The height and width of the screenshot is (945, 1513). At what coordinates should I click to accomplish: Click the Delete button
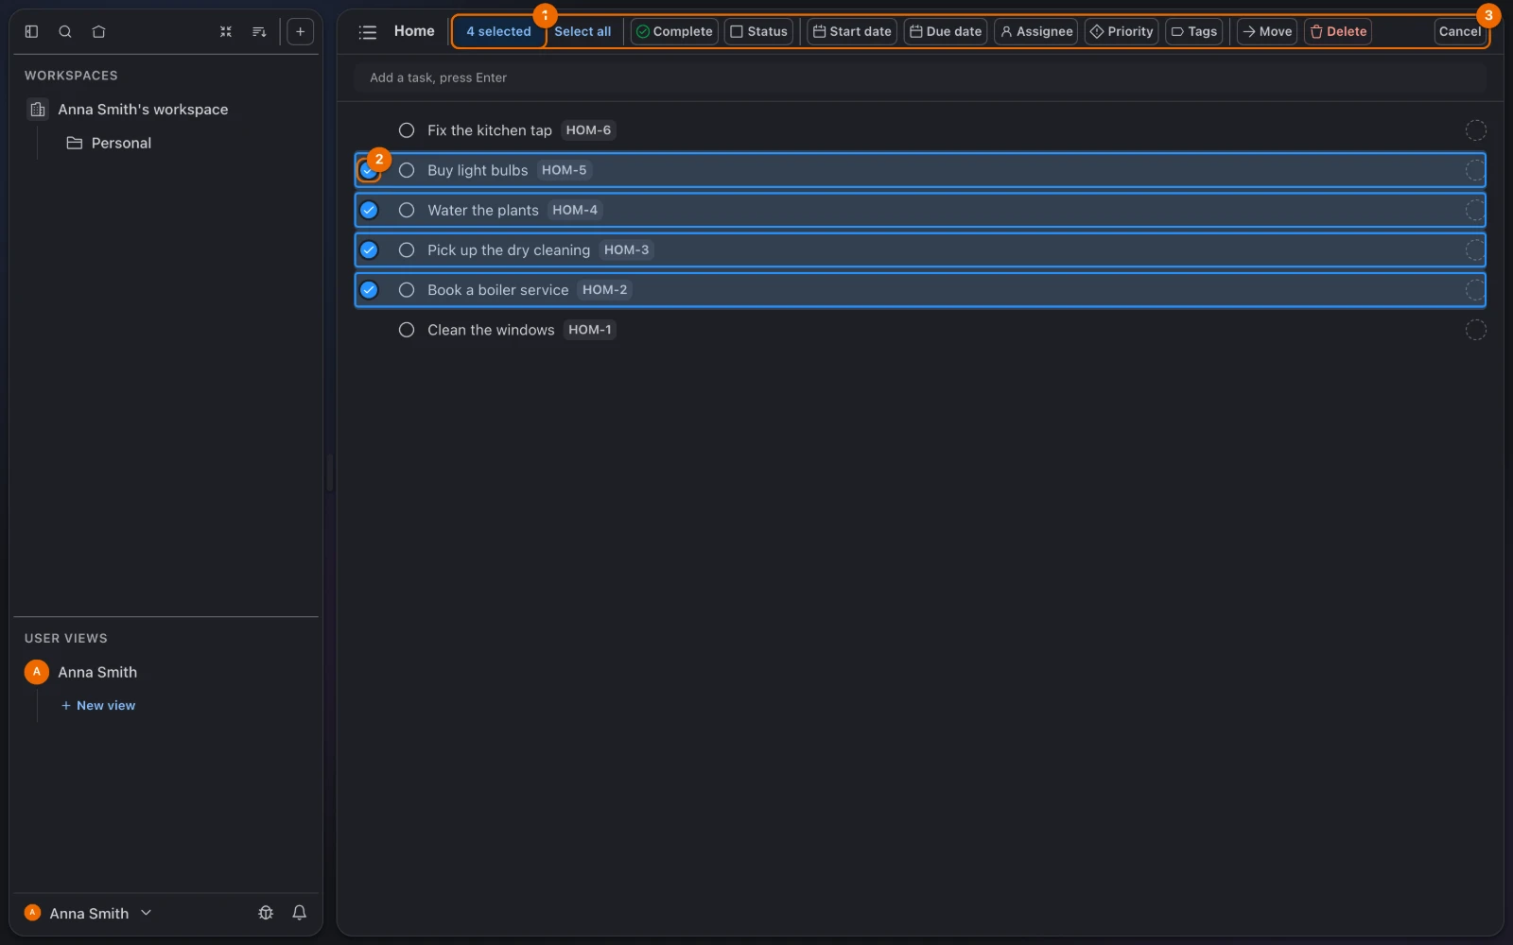[1338, 31]
